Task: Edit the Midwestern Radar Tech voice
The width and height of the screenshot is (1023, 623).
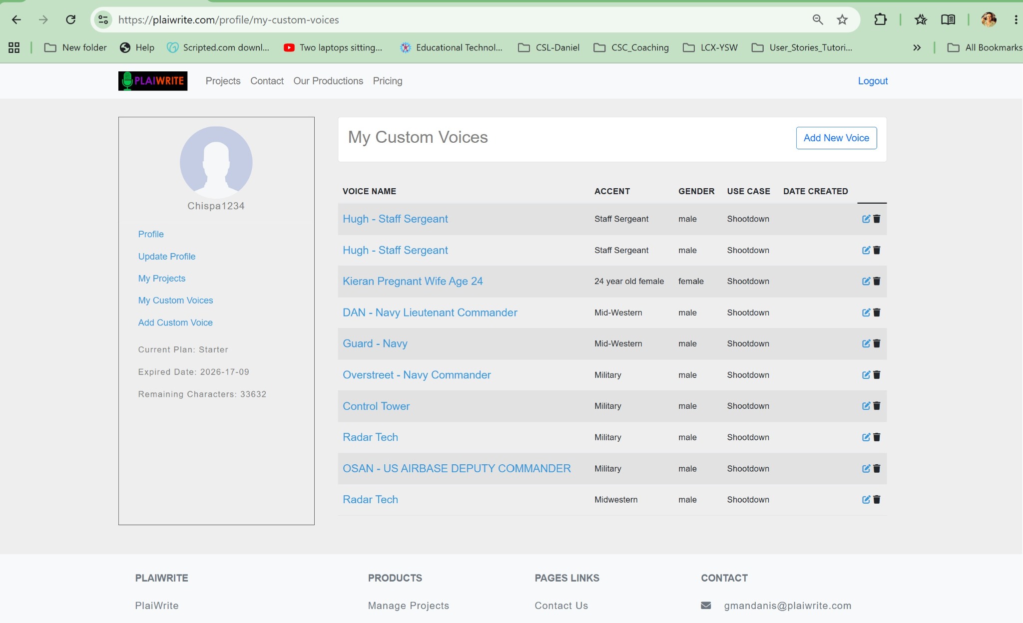Action: [866, 500]
